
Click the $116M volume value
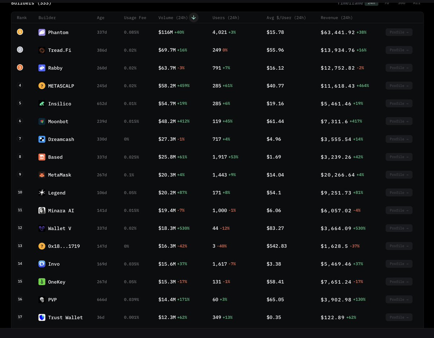point(166,32)
